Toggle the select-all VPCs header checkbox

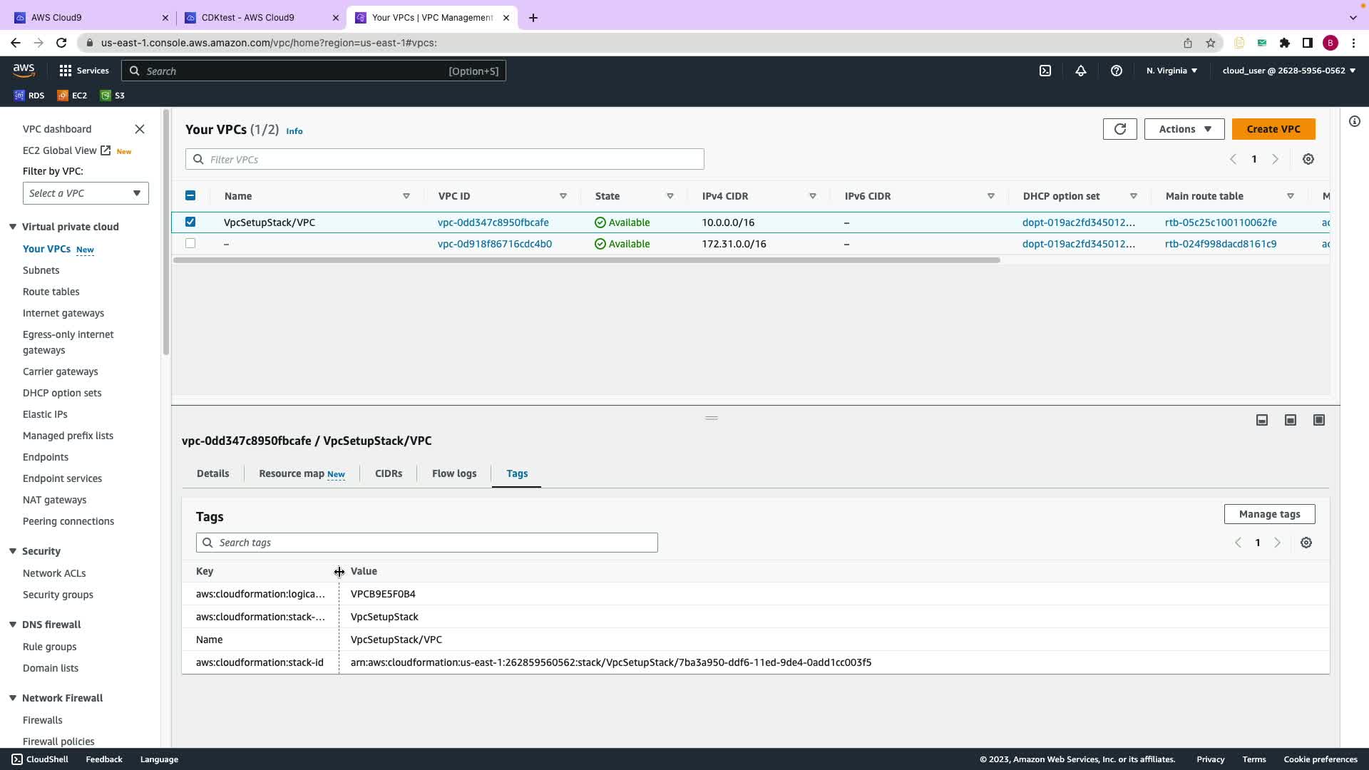pos(190,196)
